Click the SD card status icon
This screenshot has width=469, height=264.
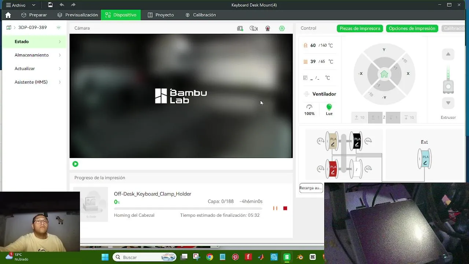pos(240,28)
